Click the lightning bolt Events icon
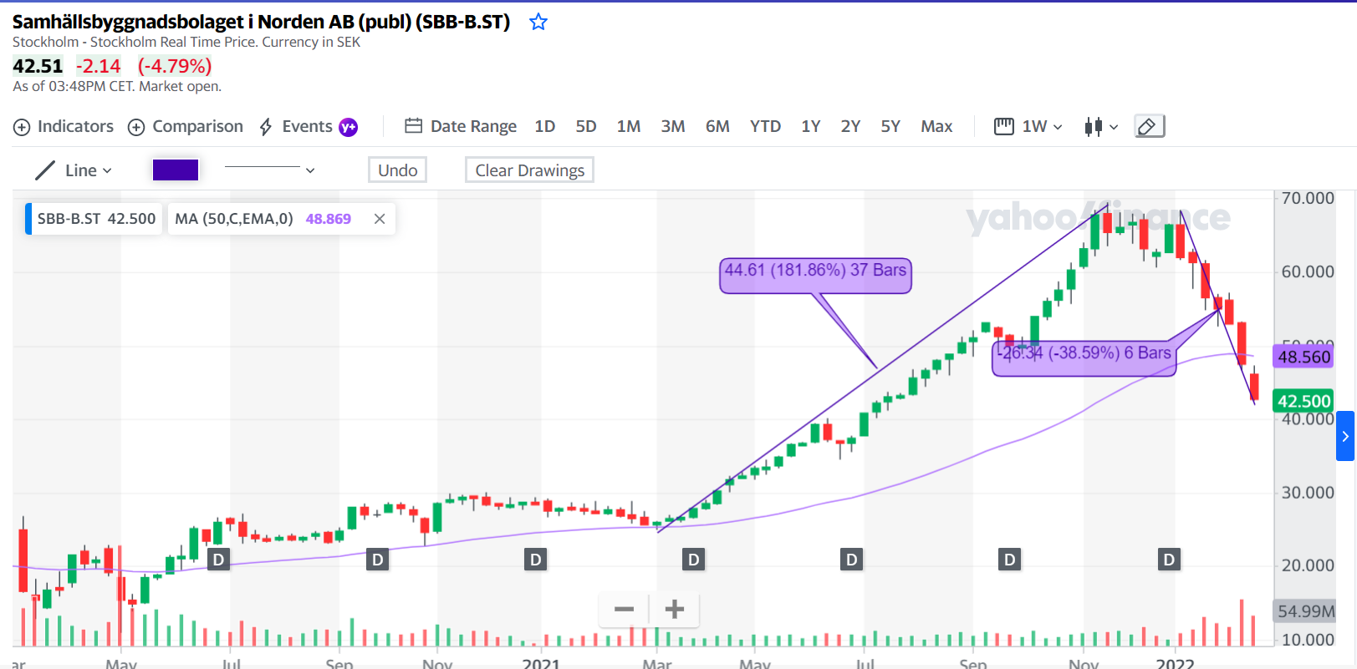This screenshot has height=669, width=1357. point(266,127)
